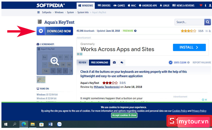The width and height of the screenshot is (212, 130).
Task: Open the screenshots camera tab
Action: (x=114, y=63)
